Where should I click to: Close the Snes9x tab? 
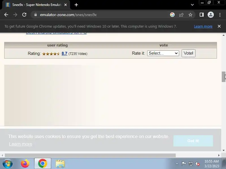point(66,5)
